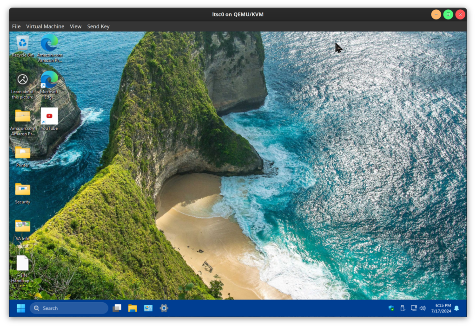476x327 pixels.
Task: Click the taskbar Search box
Action: click(x=69, y=308)
